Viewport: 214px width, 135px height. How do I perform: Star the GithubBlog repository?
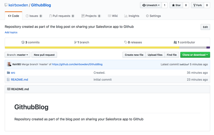click(x=176, y=5)
